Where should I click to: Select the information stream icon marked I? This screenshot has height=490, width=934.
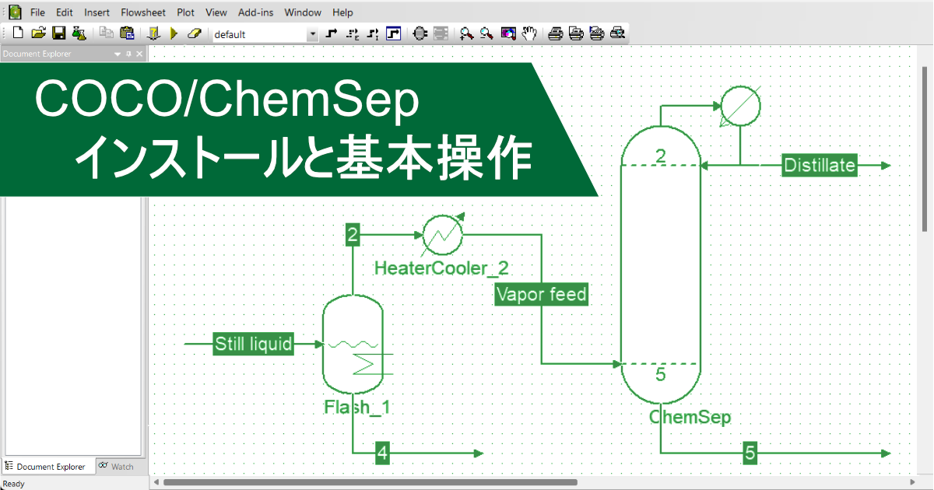click(373, 33)
